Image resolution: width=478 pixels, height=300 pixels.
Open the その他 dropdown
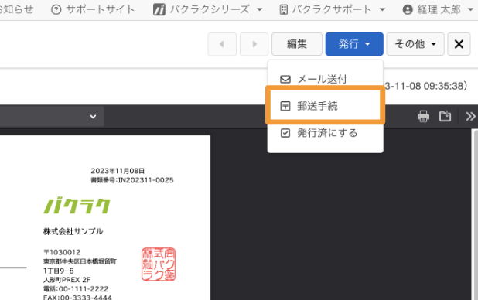415,44
